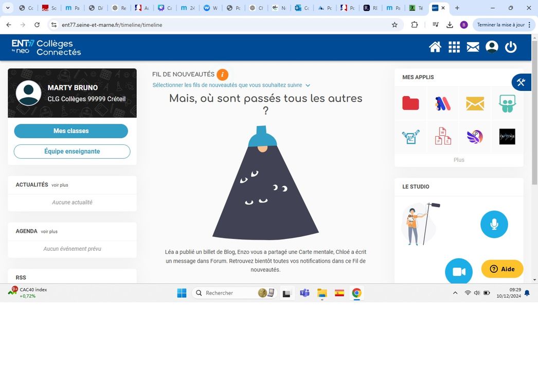Open the blue tools widget settings tab
538x370 pixels.
pyautogui.click(x=521, y=82)
